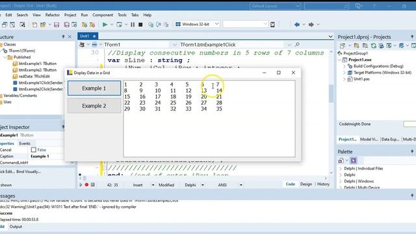Click the Pause program toolbar icon
This screenshot has height=234, width=416.
pyautogui.click(x=133, y=25)
